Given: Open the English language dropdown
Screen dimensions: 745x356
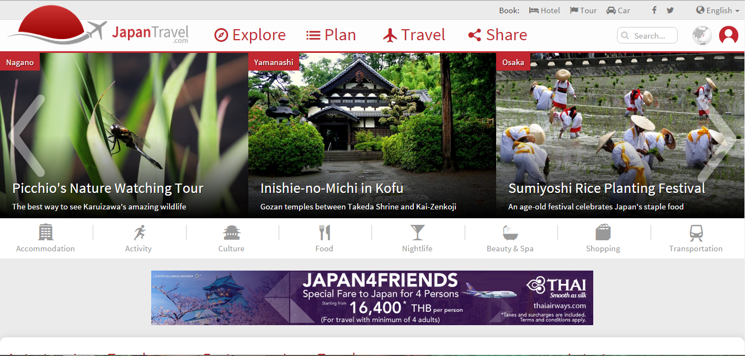Looking at the screenshot, I should [717, 10].
